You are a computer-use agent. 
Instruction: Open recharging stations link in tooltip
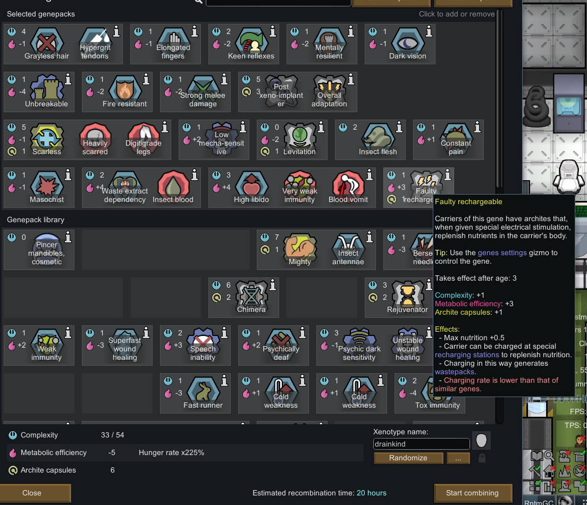pos(467,355)
